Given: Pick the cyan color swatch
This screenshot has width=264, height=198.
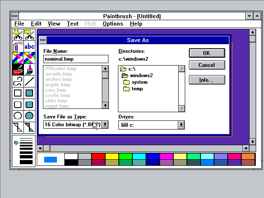Looking at the screenshot, I should pyautogui.click(x=139, y=156).
